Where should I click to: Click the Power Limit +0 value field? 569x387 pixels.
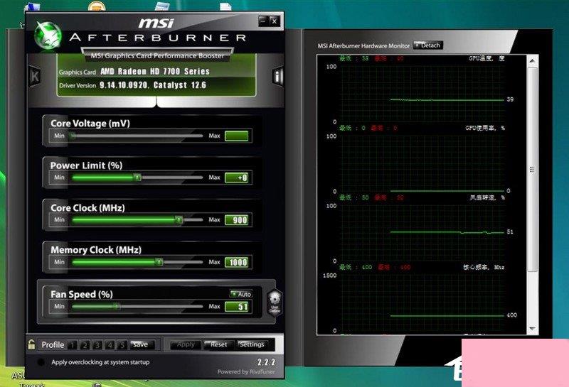pos(237,178)
